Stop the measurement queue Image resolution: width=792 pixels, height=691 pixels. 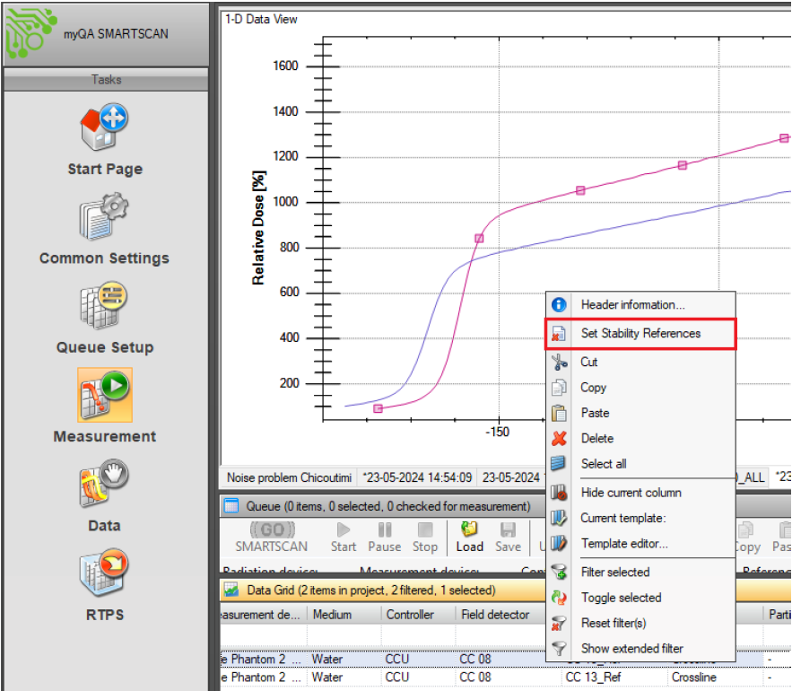(425, 537)
